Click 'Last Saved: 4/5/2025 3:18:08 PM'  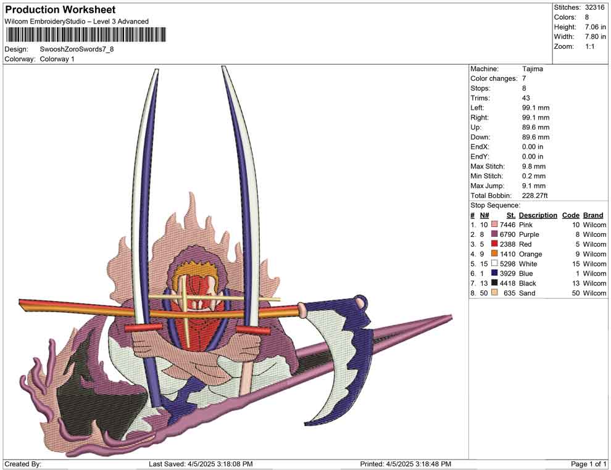pyautogui.click(x=201, y=464)
